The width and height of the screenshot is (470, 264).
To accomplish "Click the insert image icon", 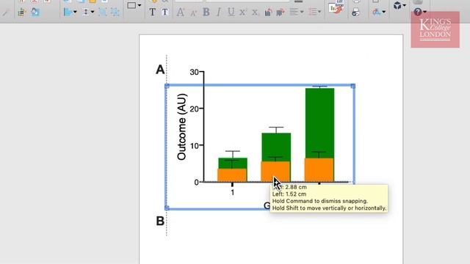I will coord(35,12).
